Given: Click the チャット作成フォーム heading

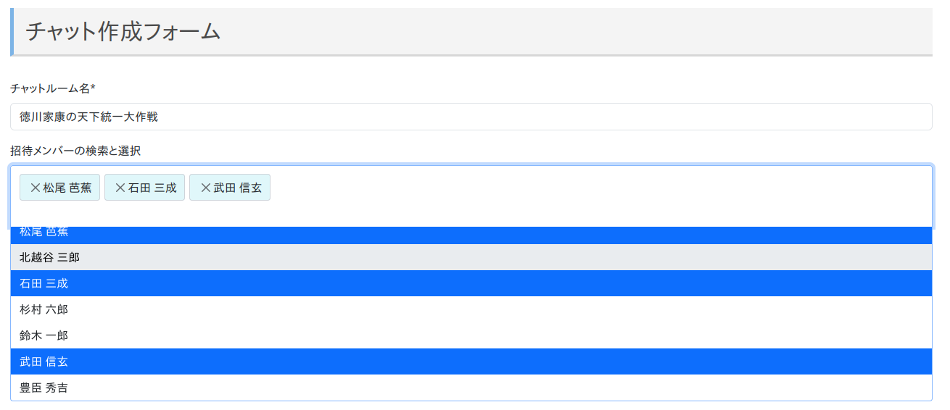Looking at the screenshot, I should point(123,31).
